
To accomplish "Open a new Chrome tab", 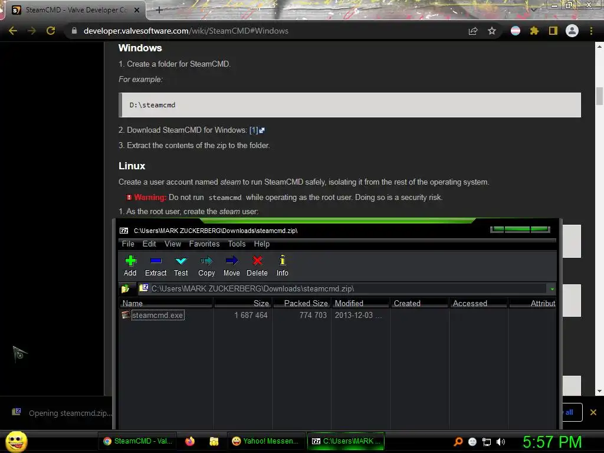I will click(x=159, y=10).
